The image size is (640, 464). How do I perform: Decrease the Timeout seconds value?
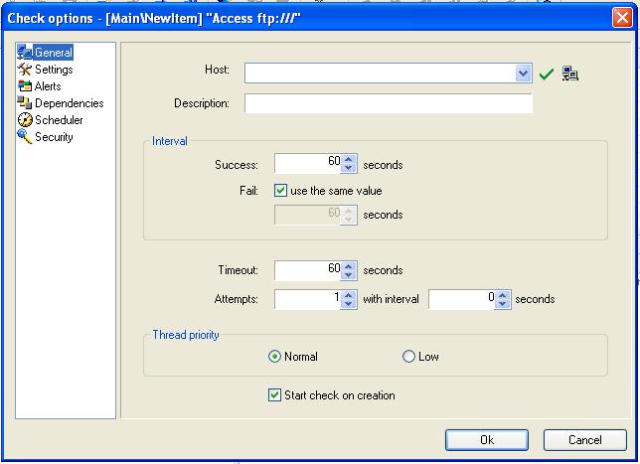[348, 274]
